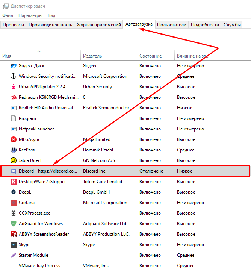Click the Realtek HD Audio icon
Viewport: 251px width, 274px height.
point(14,108)
